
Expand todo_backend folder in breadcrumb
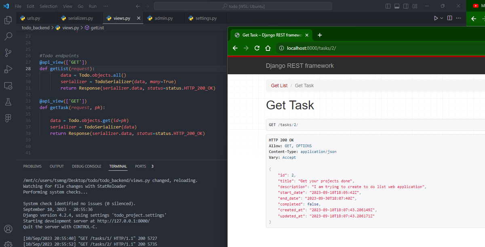[x=36, y=28]
